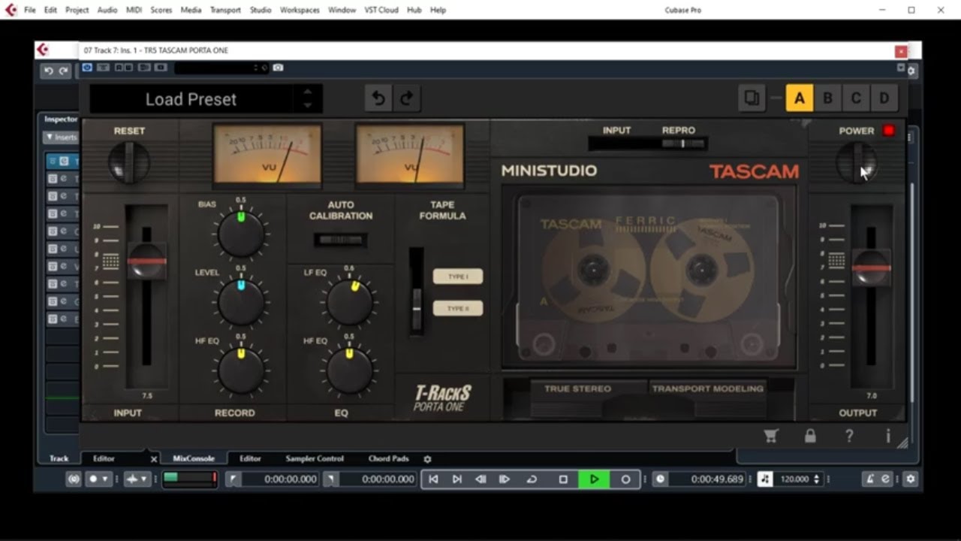Open the record mode dropdown arrow

(104, 479)
